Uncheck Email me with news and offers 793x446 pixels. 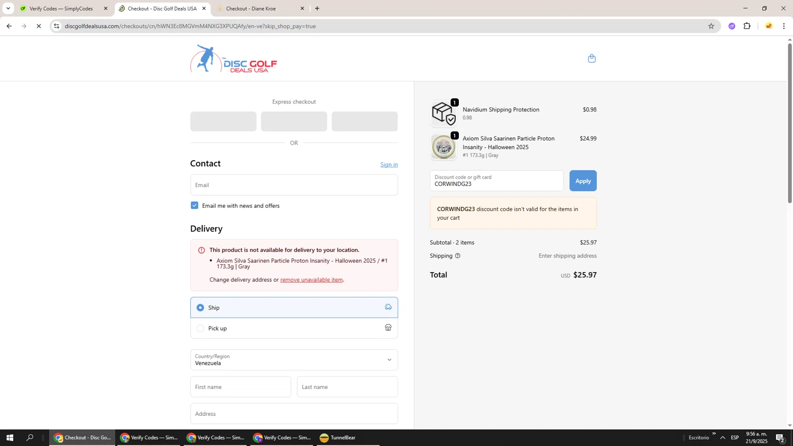195,206
